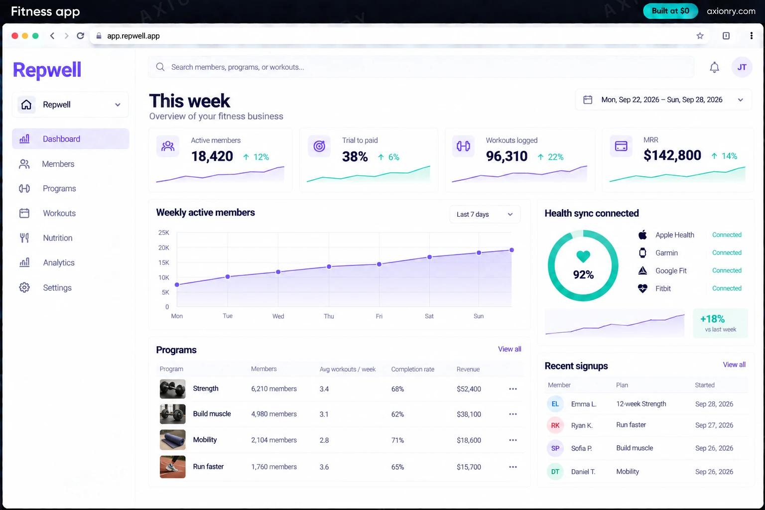
Task: Click the notification bell icon
Action: point(714,67)
